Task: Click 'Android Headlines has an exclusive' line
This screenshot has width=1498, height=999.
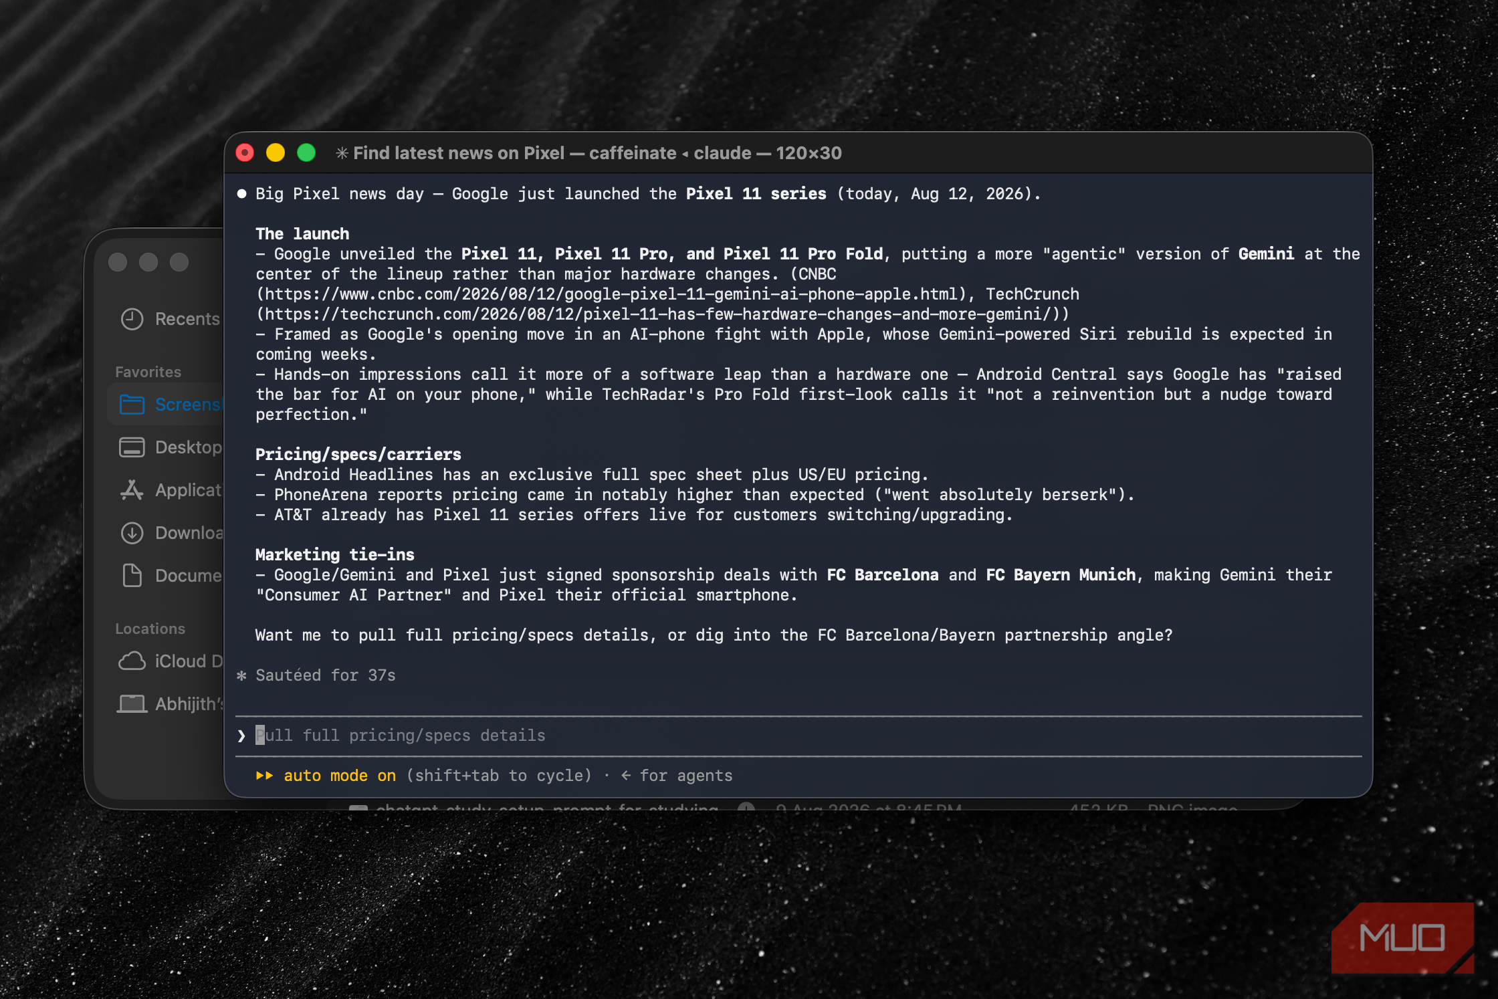Action: pos(592,475)
